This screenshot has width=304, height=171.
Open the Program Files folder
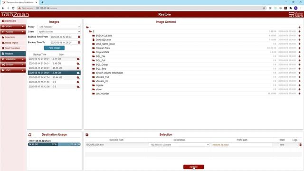pyautogui.click(x=103, y=48)
